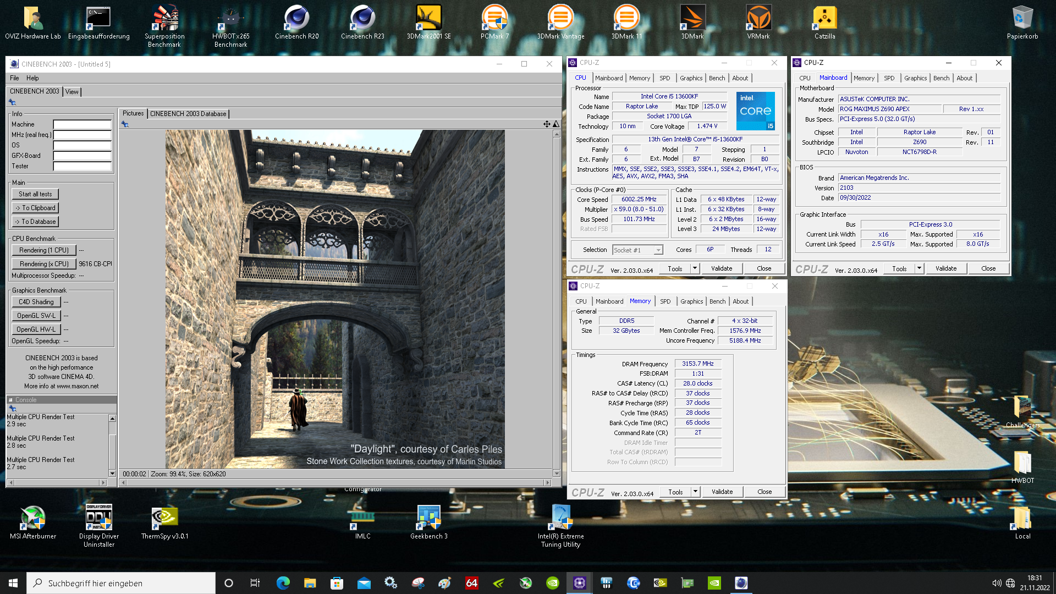Open the HWBOT folder on the desktop
This screenshot has height=594, width=1056.
[1022, 467]
